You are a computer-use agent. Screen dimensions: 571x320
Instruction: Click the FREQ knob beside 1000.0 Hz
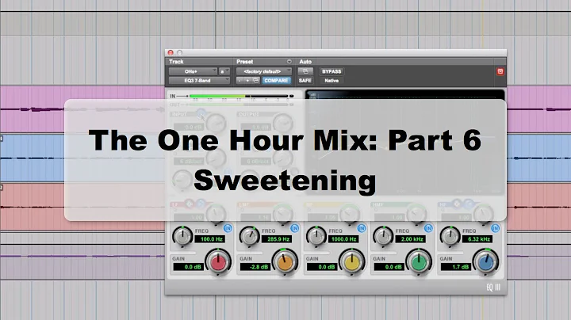pyautogui.click(x=316, y=235)
